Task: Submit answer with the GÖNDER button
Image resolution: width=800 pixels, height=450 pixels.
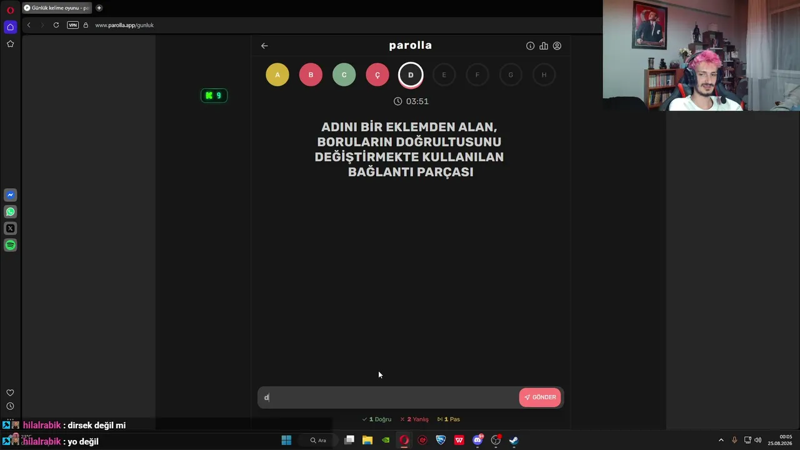Action: [540, 397]
